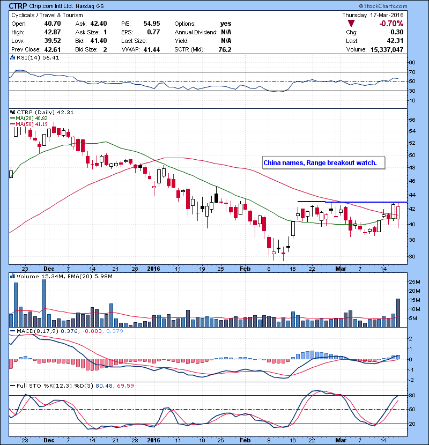The image size is (429, 445).
Task: Click the latest 15M volume bar
Action: (398, 313)
